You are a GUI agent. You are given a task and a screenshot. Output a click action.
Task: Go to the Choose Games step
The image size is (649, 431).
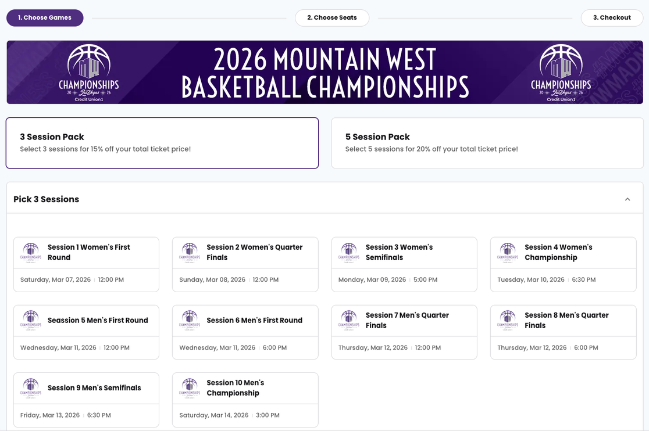point(45,18)
